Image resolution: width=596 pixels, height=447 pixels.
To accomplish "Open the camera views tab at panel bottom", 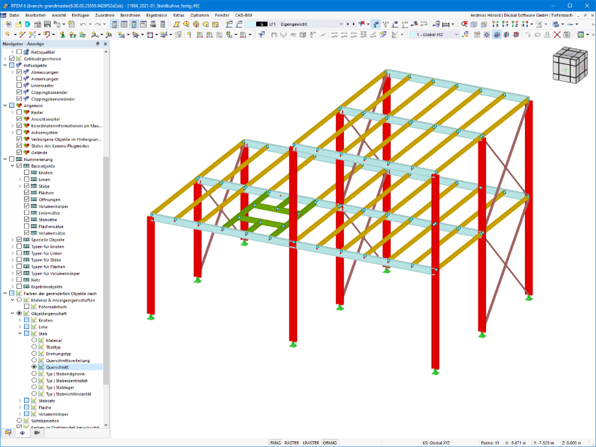I will tap(37, 433).
